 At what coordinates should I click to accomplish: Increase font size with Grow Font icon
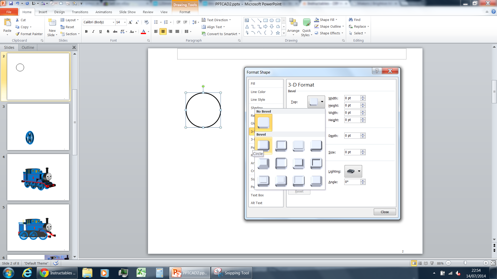pyautogui.click(x=130, y=22)
